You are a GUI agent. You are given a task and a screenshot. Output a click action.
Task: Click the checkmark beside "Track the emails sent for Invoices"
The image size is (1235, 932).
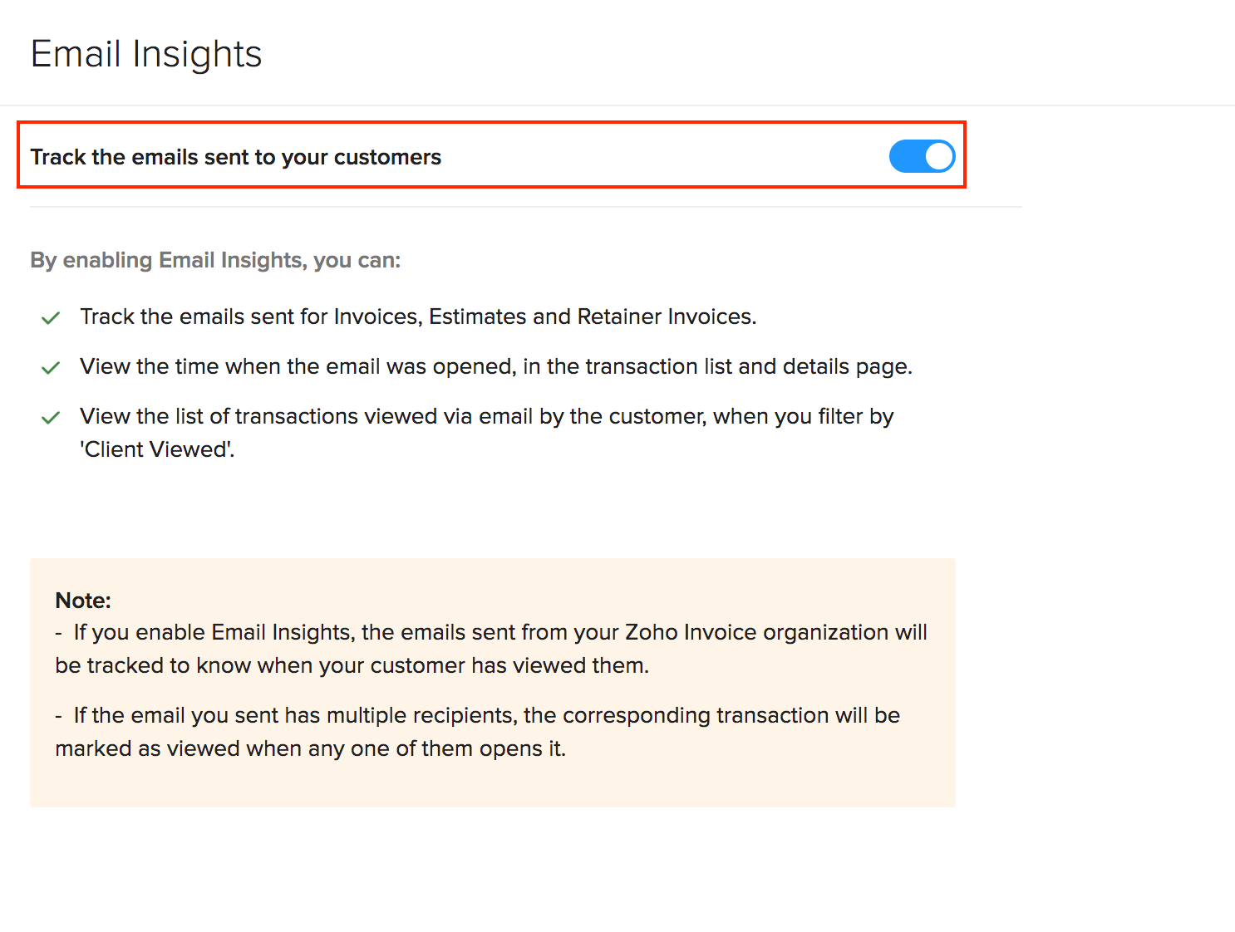point(50,318)
